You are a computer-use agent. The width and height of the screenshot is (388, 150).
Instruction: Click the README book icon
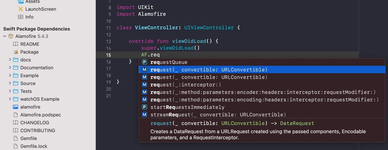[x=16, y=44]
